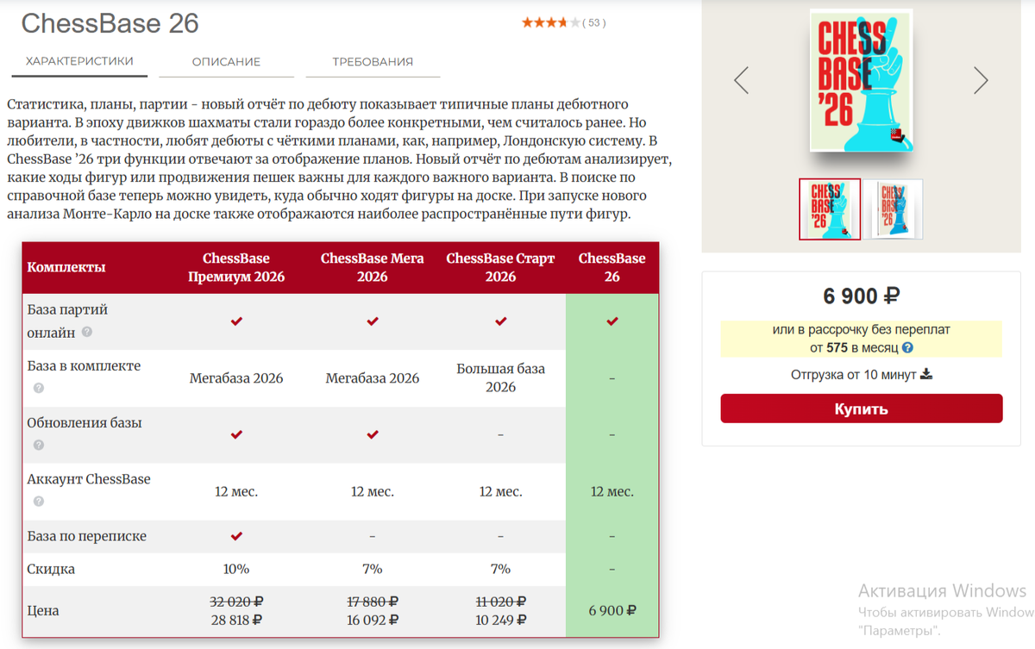1035x649 pixels.
Task: Select Мегабаза 2026 in Мега column
Action: pyautogui.click(x=373, y=378)
